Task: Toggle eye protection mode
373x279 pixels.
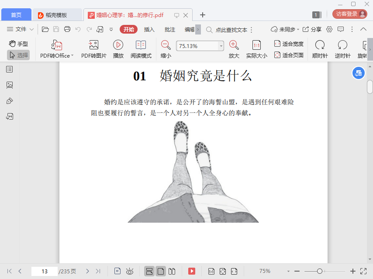Action: (130, 271)
